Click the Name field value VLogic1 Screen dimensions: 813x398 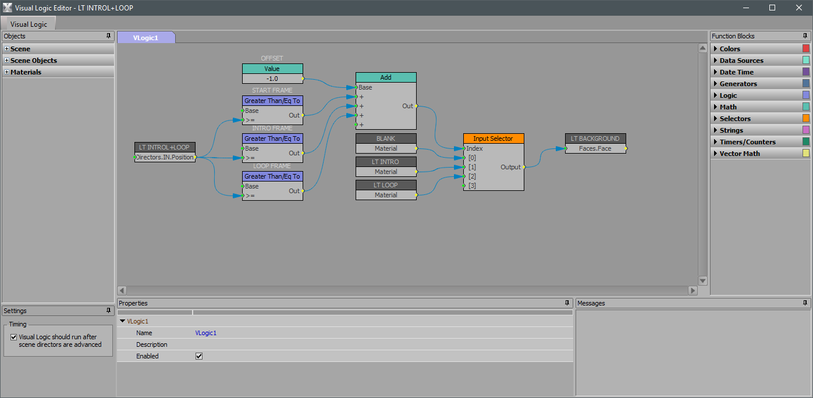[x=206, y=333]
